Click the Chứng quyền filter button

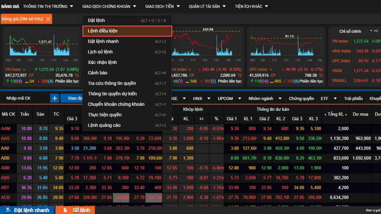coord(301,98)
